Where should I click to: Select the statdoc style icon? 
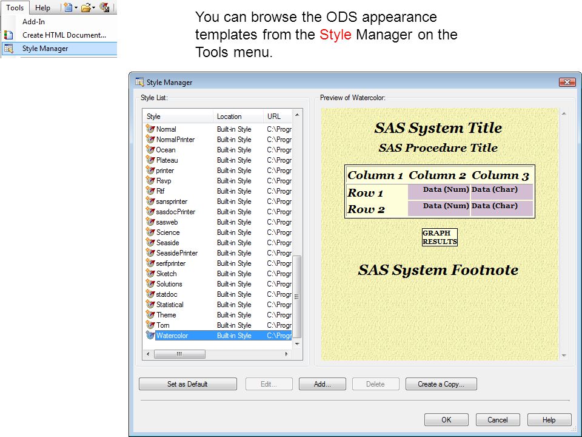coord(150,294)
